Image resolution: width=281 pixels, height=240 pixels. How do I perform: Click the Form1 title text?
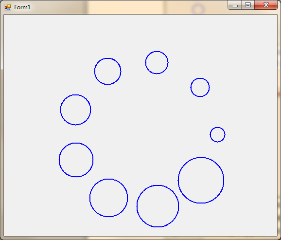22,7
